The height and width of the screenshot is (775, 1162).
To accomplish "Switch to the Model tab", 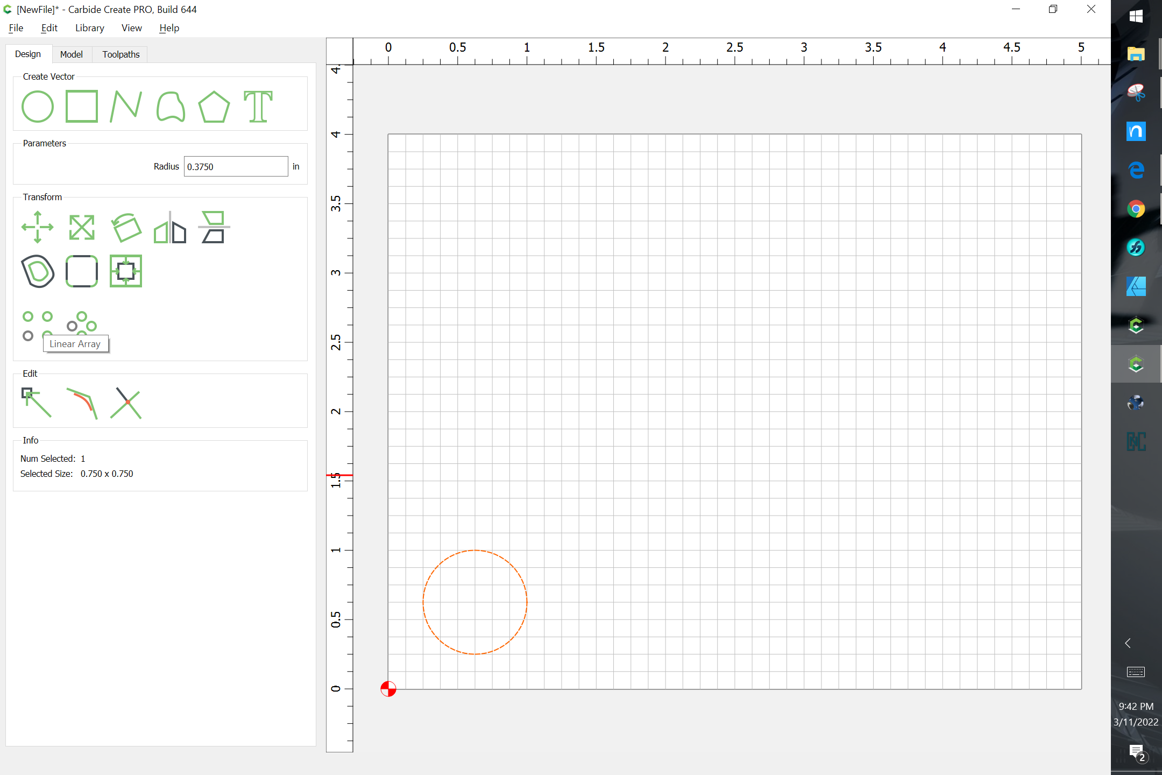I will 72,54.
